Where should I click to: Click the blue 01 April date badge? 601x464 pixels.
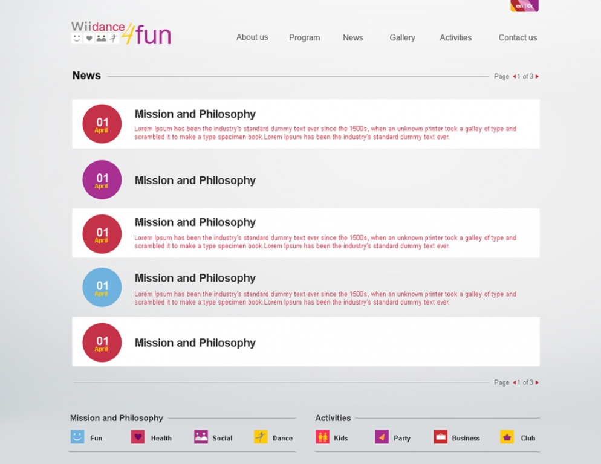point(102,288)
